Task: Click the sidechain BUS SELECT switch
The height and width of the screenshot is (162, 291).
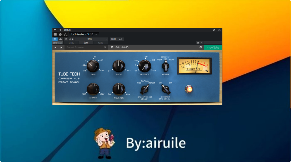Action: tap(165, 90)
